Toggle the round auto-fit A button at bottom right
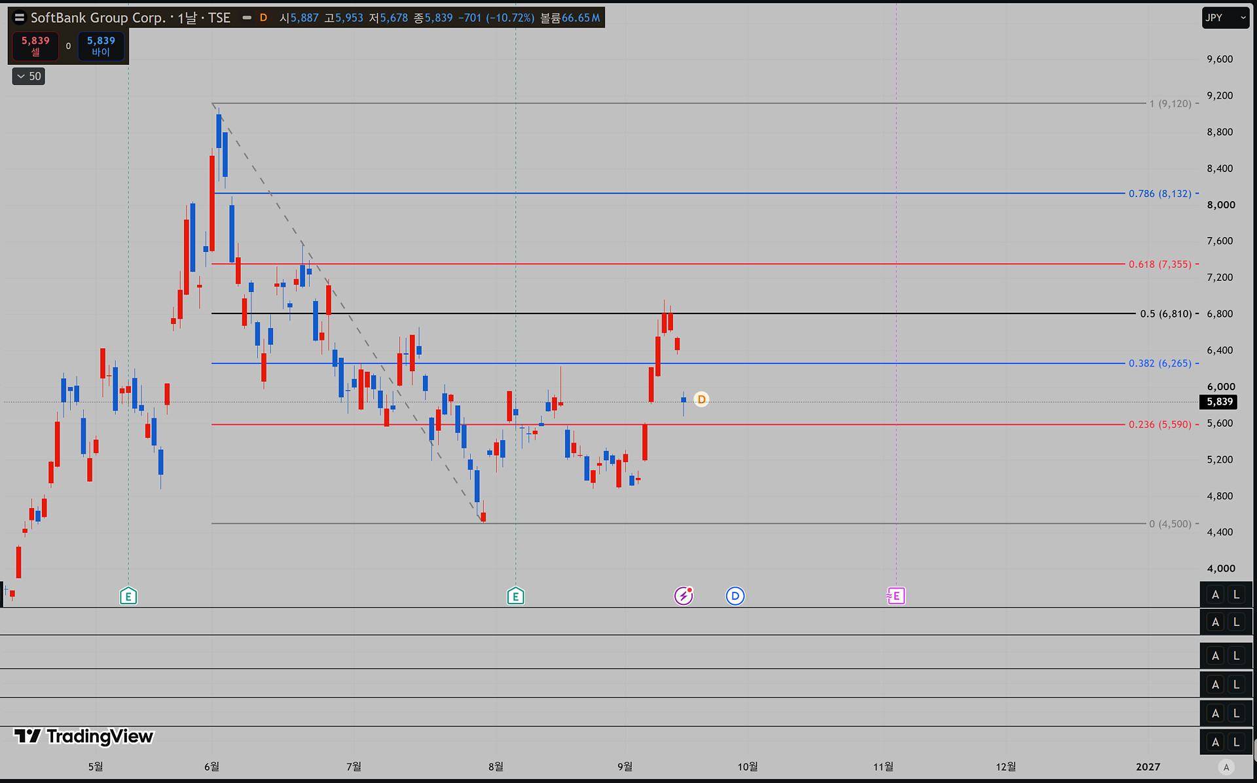1257x783 pixels. 1226,767
